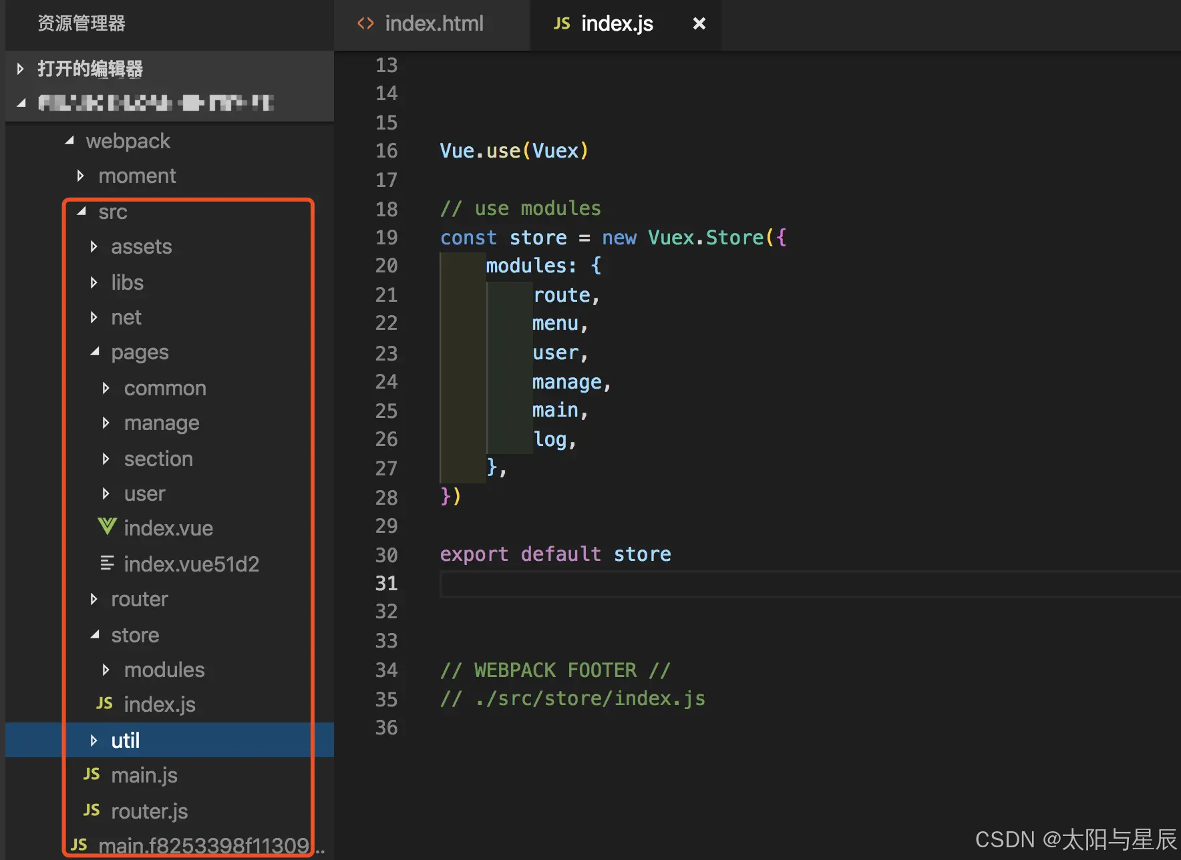Expand the moment folder

click(81, 176)
